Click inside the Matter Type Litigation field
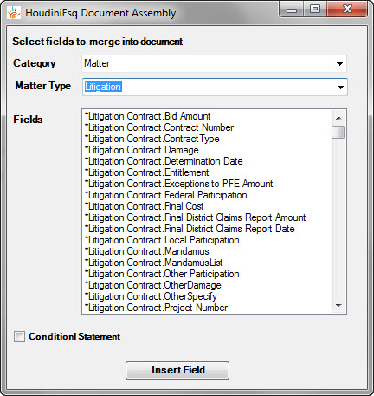374x396 pixels. [x=215, y=87]
